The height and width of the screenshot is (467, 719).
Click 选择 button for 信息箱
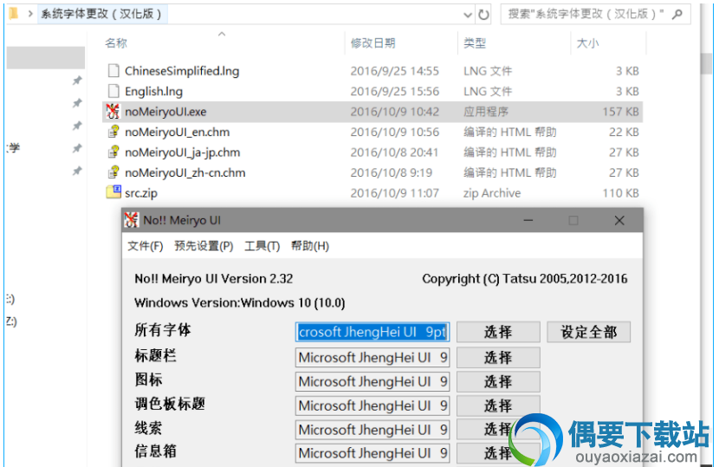click(x=498, y=453)
